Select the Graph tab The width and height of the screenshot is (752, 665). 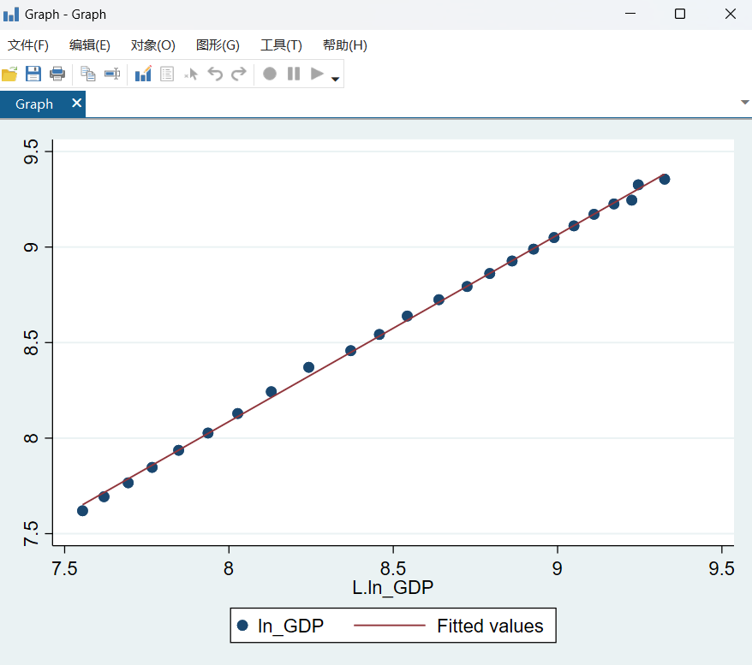tap(34, 104)
